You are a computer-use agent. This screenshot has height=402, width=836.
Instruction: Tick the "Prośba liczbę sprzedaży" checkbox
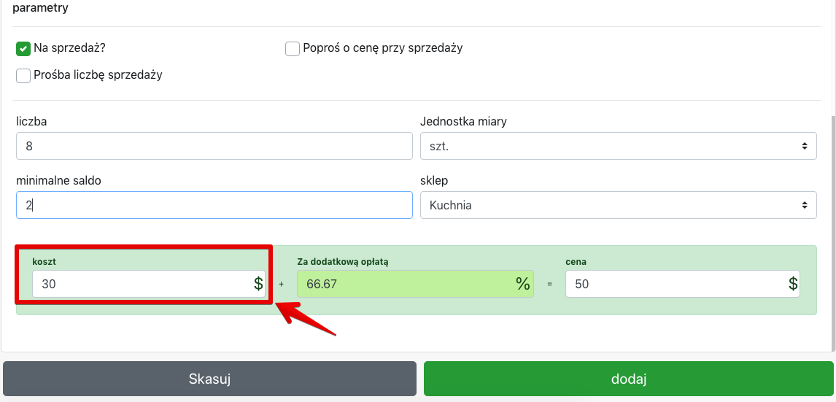pyautogui.click(x=23, y=75)
